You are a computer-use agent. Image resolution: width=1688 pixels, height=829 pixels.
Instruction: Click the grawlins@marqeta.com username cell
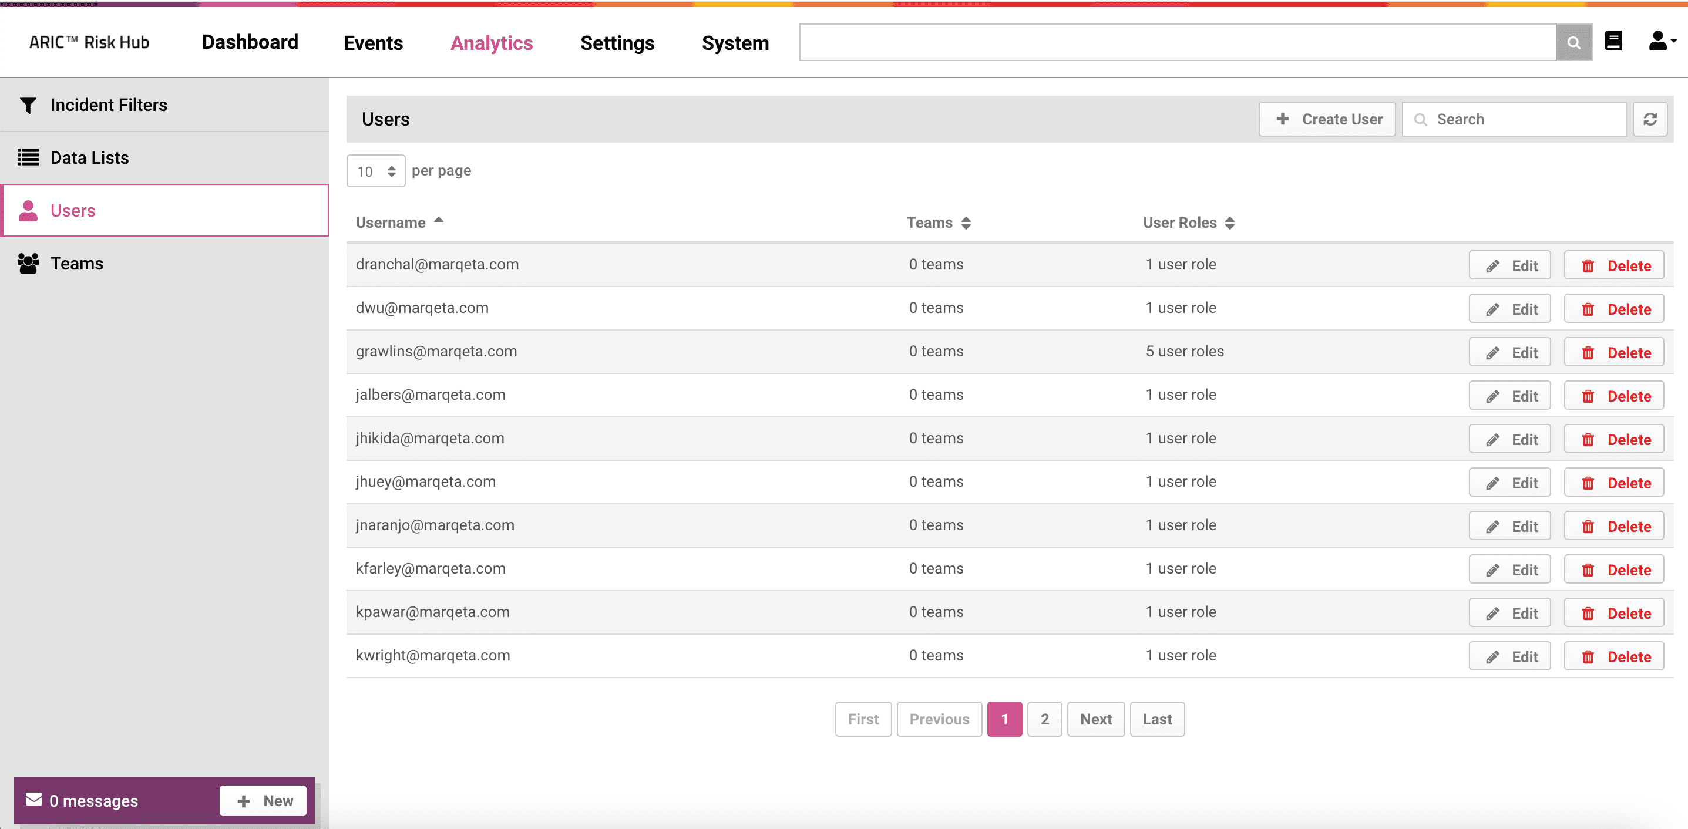tap(436, 352)
